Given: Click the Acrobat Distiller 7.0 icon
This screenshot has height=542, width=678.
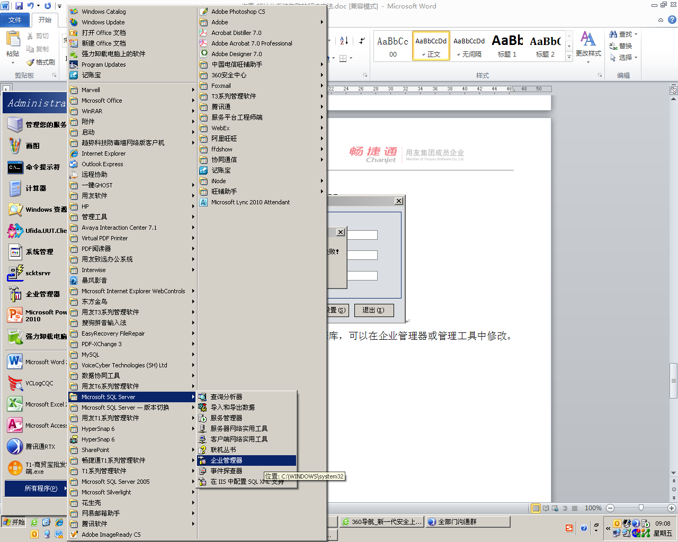Looking at the screenshot, I should point(203,33).
